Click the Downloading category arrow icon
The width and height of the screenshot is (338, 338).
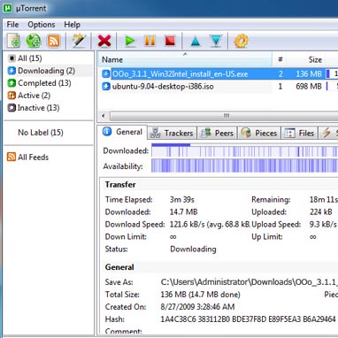[x=12, y=71]
